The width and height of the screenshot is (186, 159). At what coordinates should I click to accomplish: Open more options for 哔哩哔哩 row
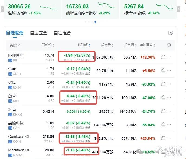[x=169, y=57]
